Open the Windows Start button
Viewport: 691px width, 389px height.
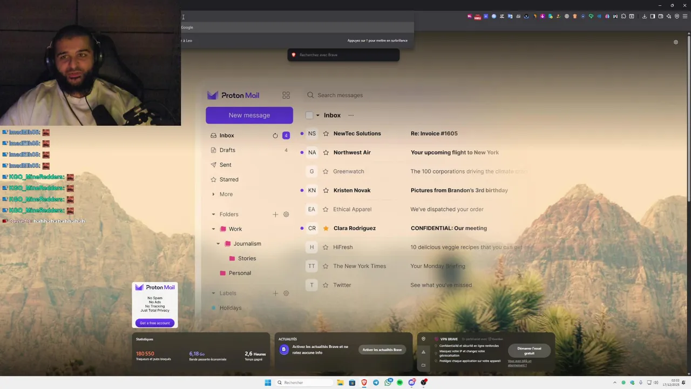tap(268, 383)
